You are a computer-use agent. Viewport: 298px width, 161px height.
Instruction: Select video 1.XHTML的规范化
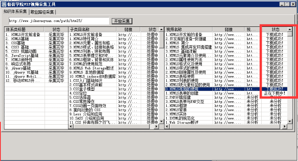[x=226, y=118]
